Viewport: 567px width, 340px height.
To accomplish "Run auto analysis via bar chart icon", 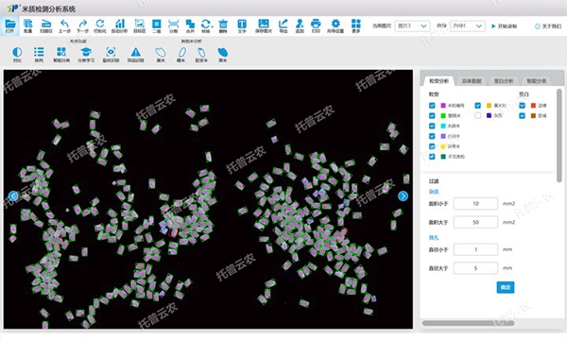I will (120, 25).
